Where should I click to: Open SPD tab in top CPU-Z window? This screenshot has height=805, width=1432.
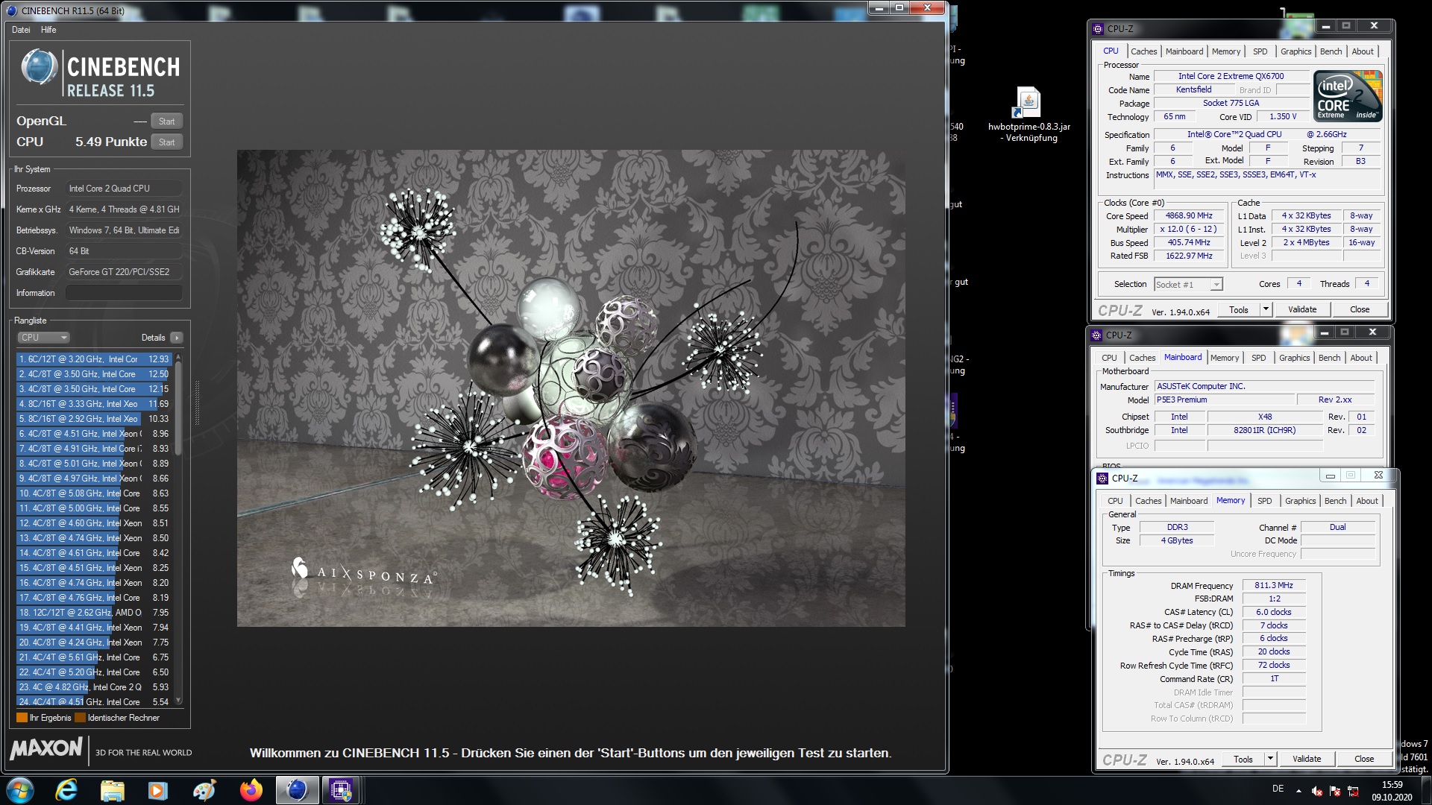point(1260,51)
